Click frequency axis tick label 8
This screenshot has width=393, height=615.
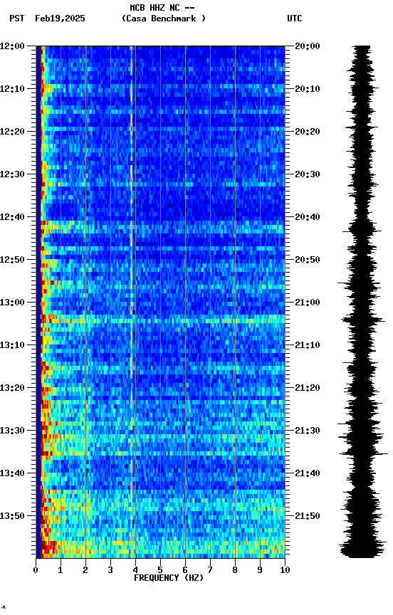[x=235, y=570]
